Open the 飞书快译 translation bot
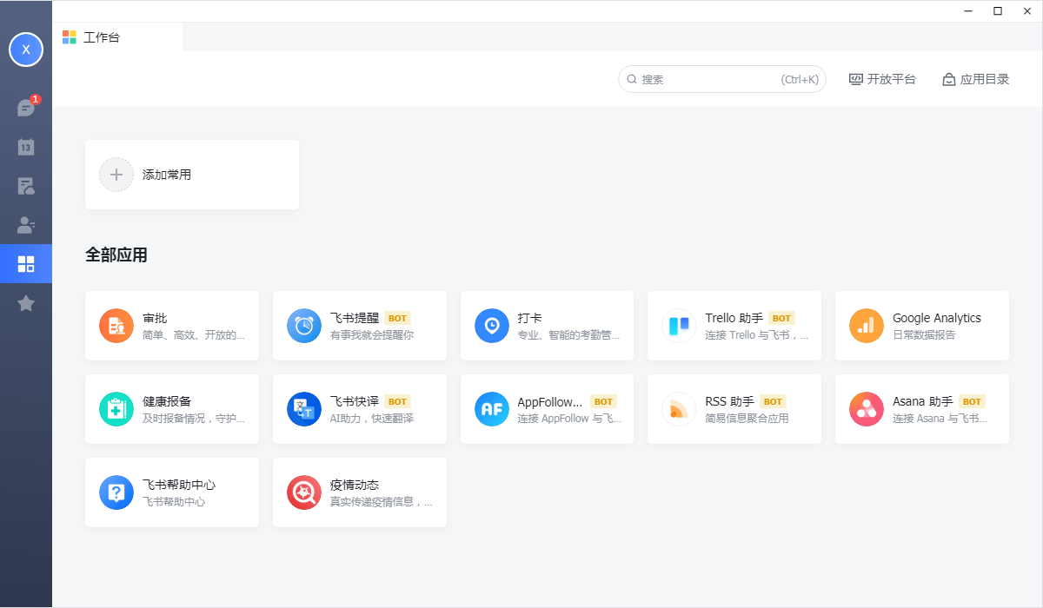The height and width of the screenshot is (608, 1043). click(x=360, y=409)
